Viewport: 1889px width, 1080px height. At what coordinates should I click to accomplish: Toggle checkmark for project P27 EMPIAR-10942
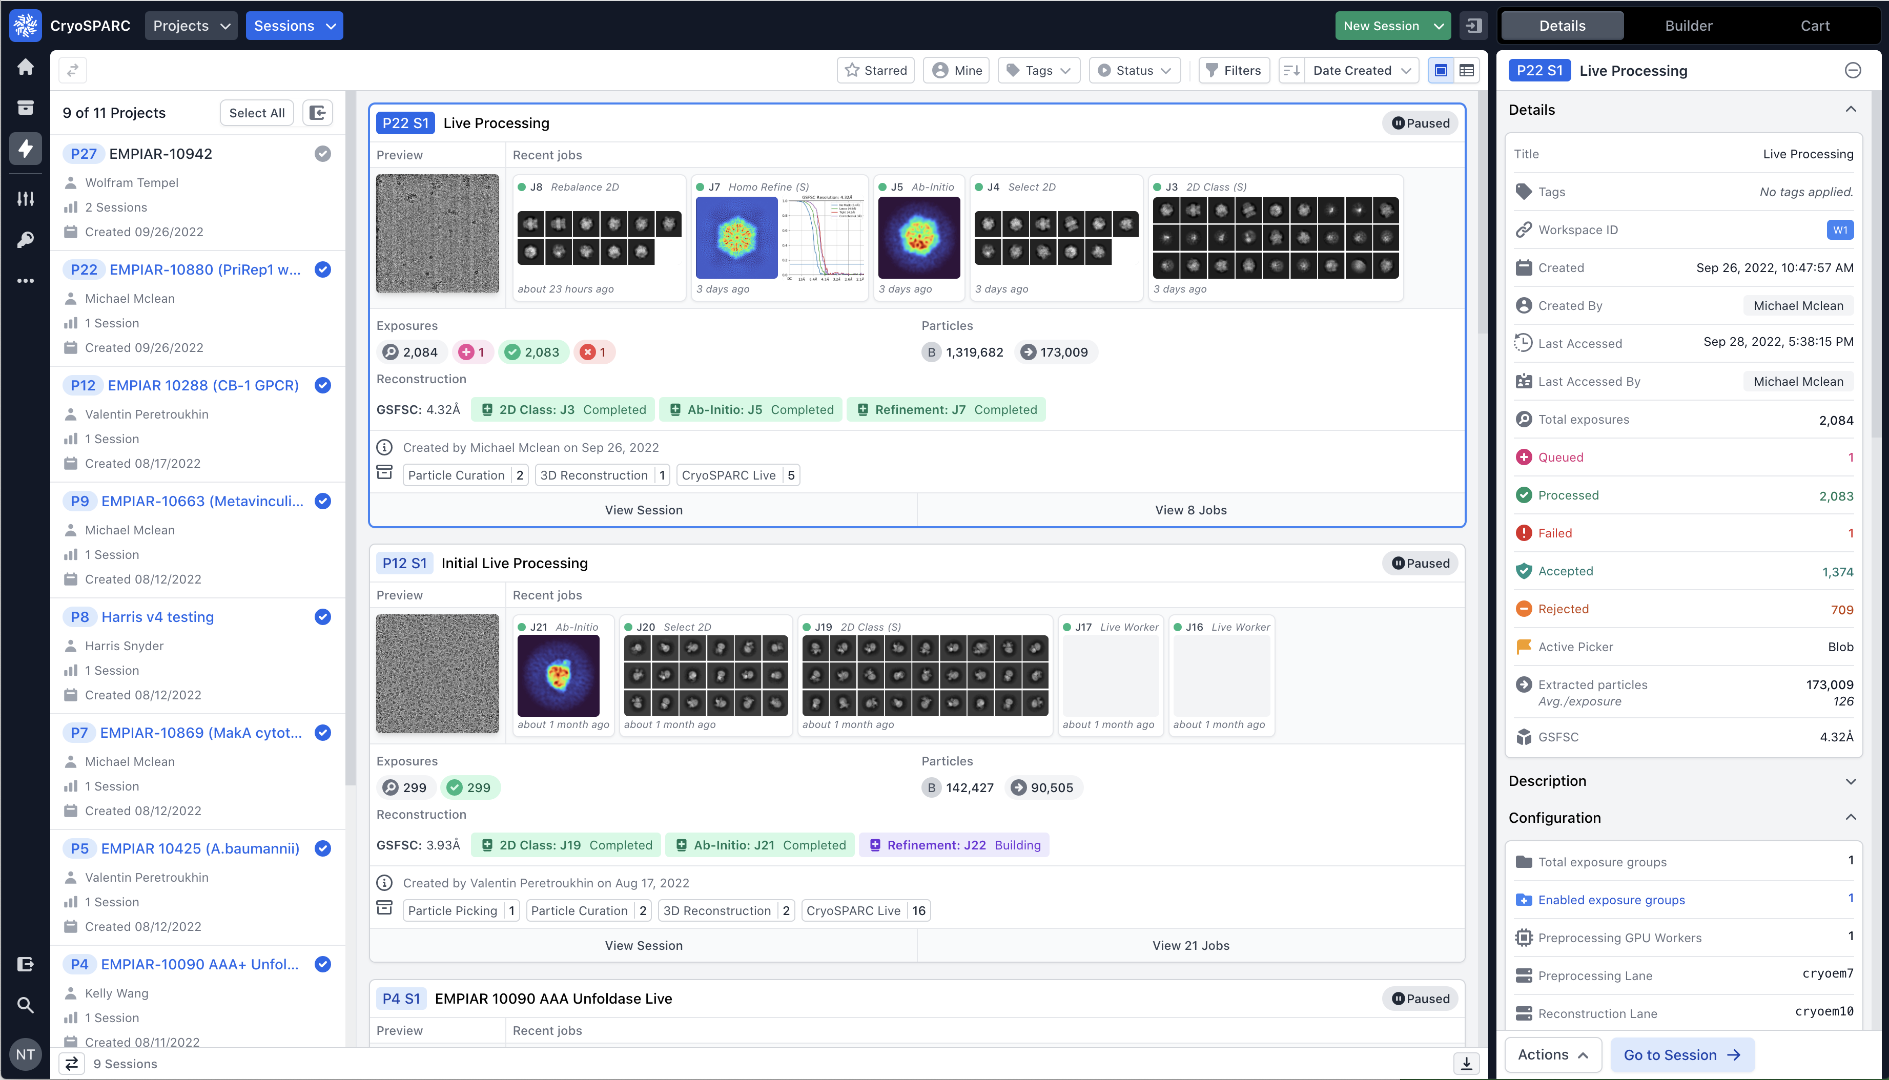(323, 154)
